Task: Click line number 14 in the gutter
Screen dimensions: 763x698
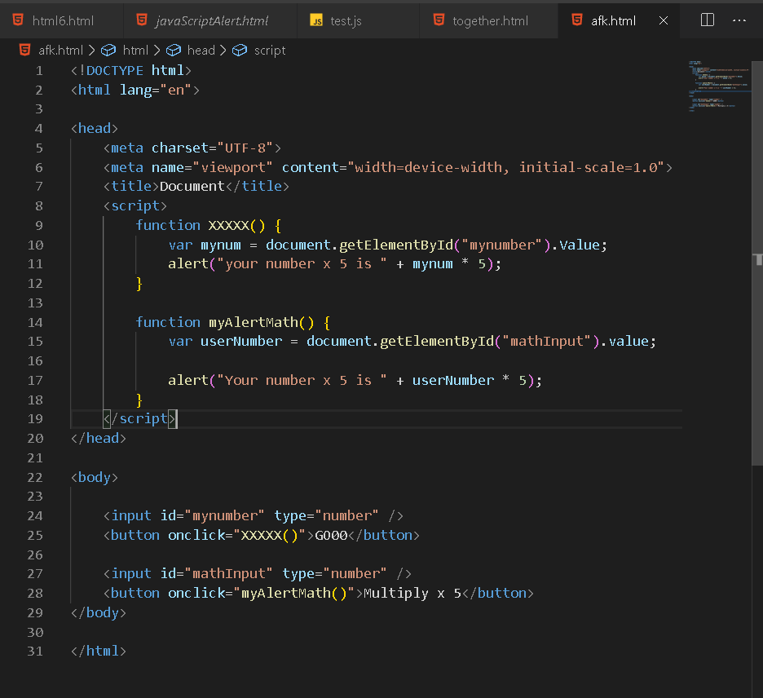Action: (x=35, y=322)
